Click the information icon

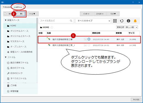tap(128, 21)
